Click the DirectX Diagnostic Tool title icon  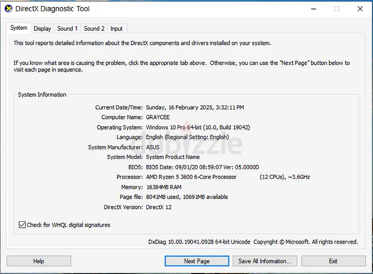(x=8, y=9)
